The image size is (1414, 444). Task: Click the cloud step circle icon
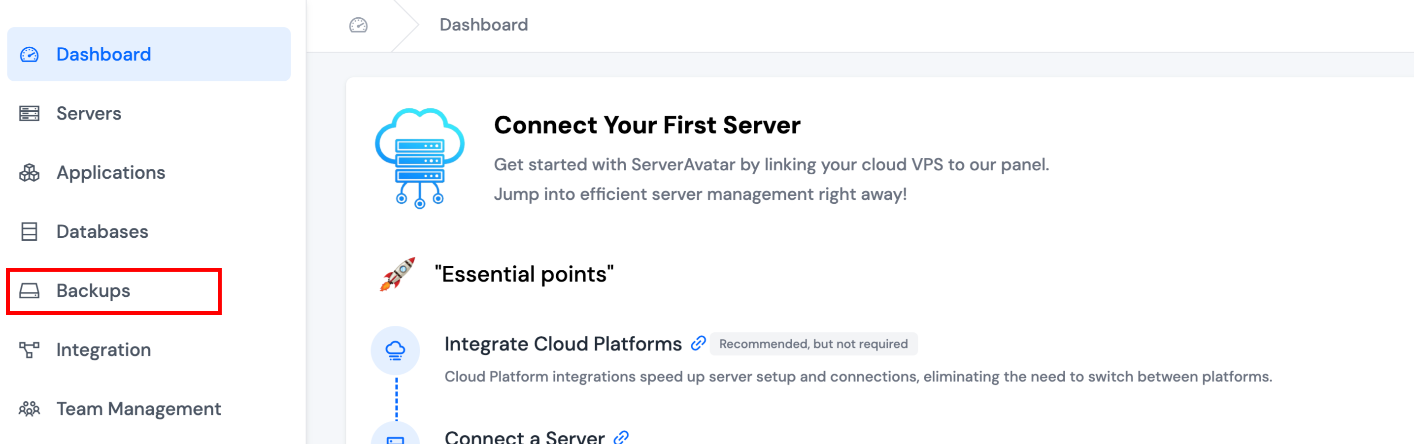coord(395,350)
